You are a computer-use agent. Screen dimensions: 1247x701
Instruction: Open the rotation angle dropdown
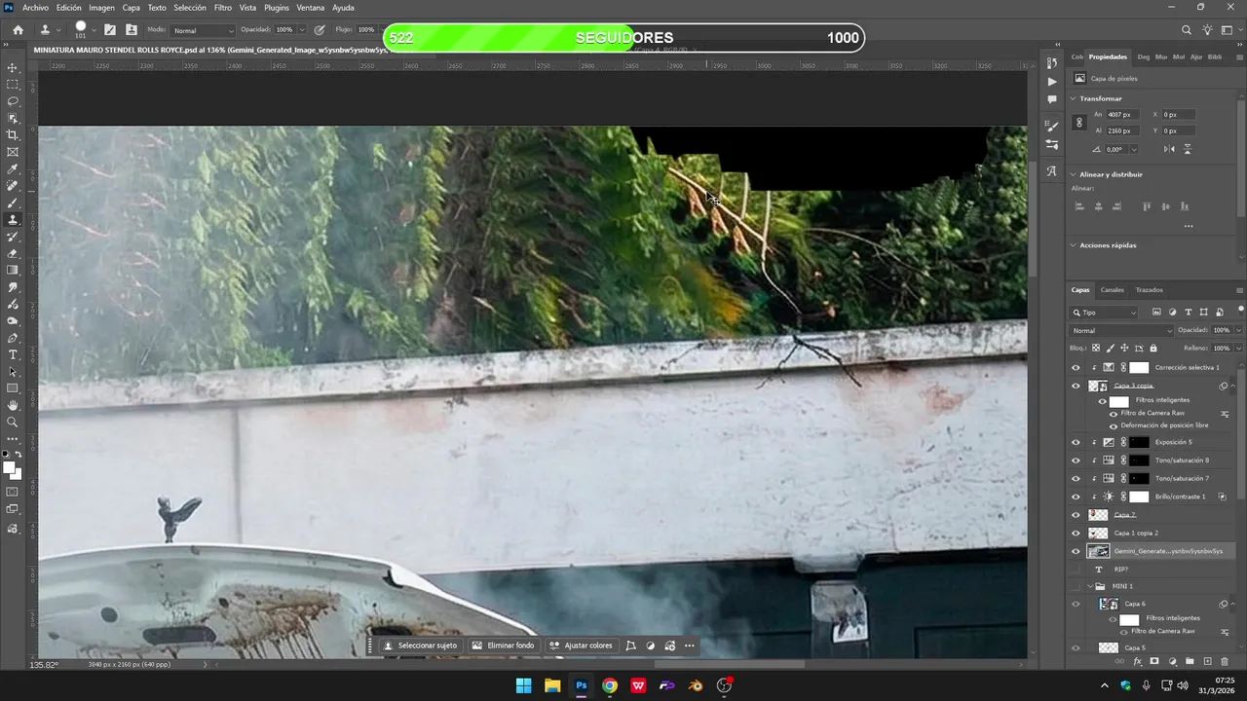point(1133,149)
